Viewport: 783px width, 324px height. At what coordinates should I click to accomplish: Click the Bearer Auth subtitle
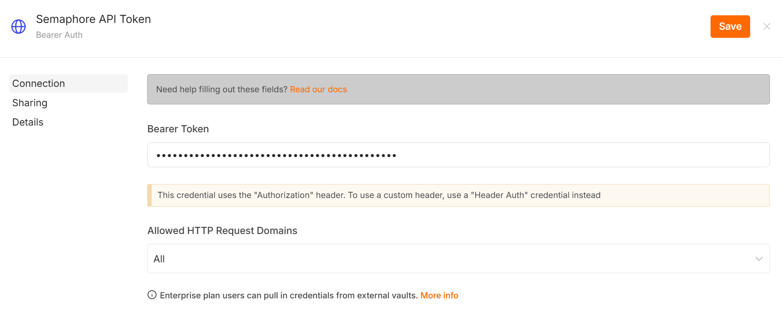coord(59,35)
